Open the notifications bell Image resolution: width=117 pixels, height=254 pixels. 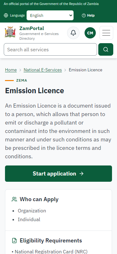tap(73, 33)
